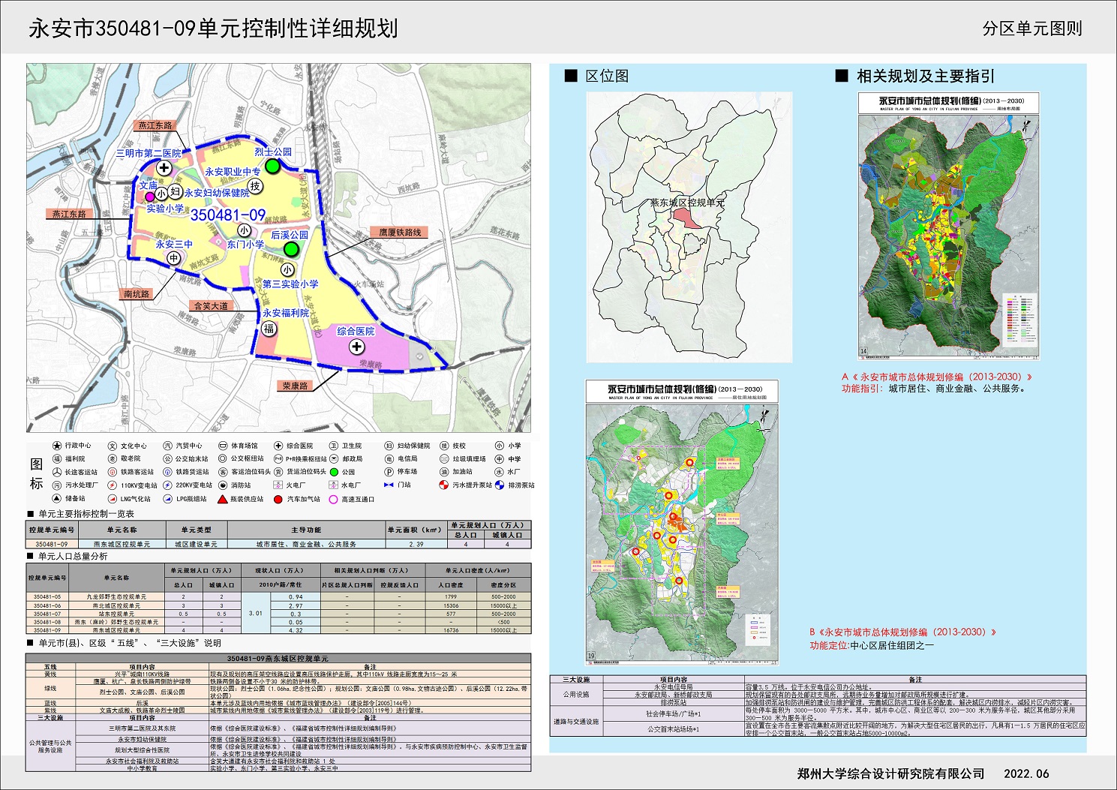The image size is (1117, 790).
Task: Click the magenta 文庙 marker on map
Action: tap(150, 197)
